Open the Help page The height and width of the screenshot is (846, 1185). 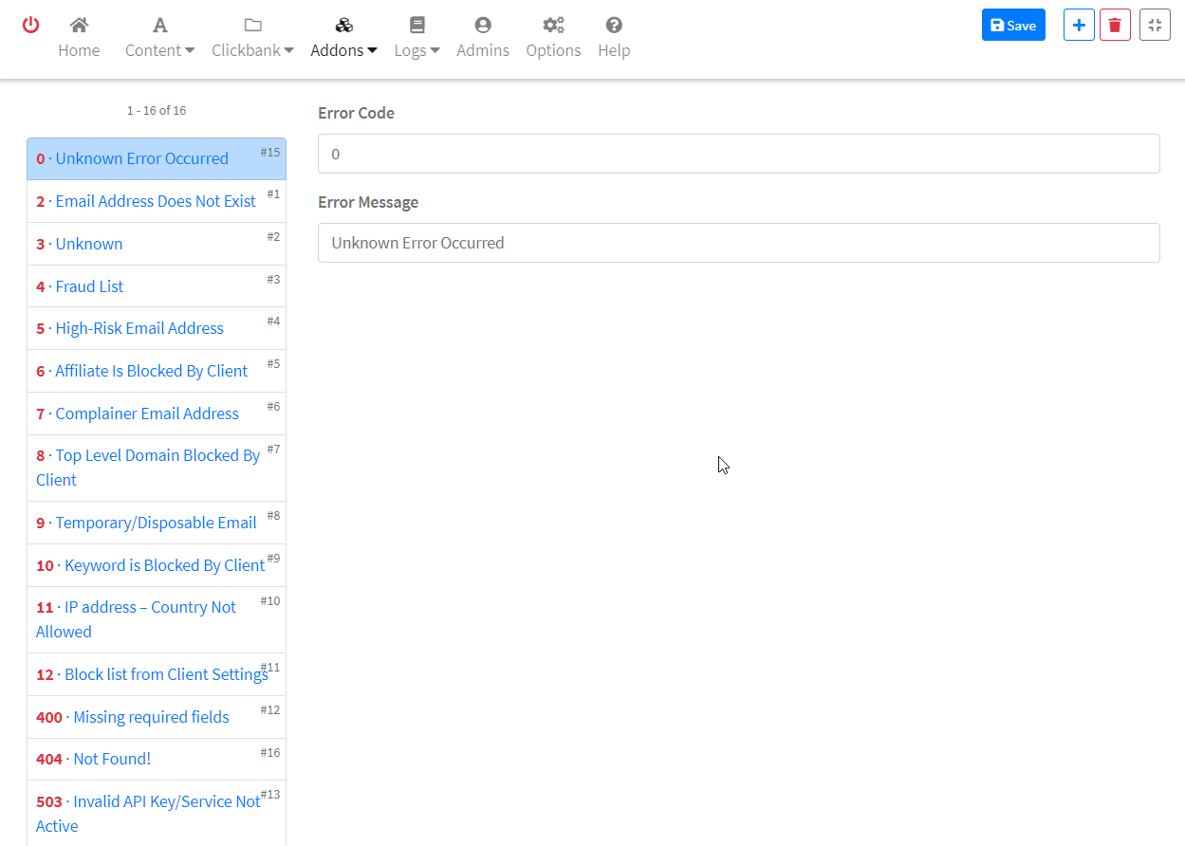click(x=614, y=38)
